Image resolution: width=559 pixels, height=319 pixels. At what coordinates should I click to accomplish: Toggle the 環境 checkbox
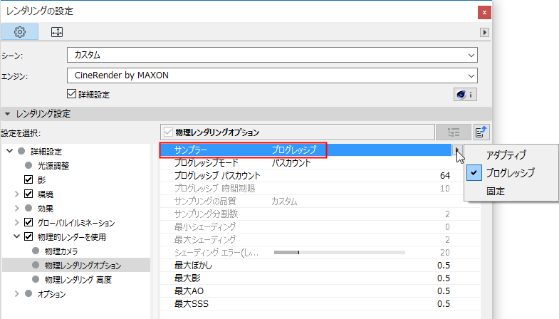[28, 194]
